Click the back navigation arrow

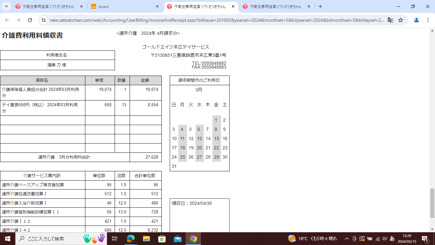tap(7, 20)
